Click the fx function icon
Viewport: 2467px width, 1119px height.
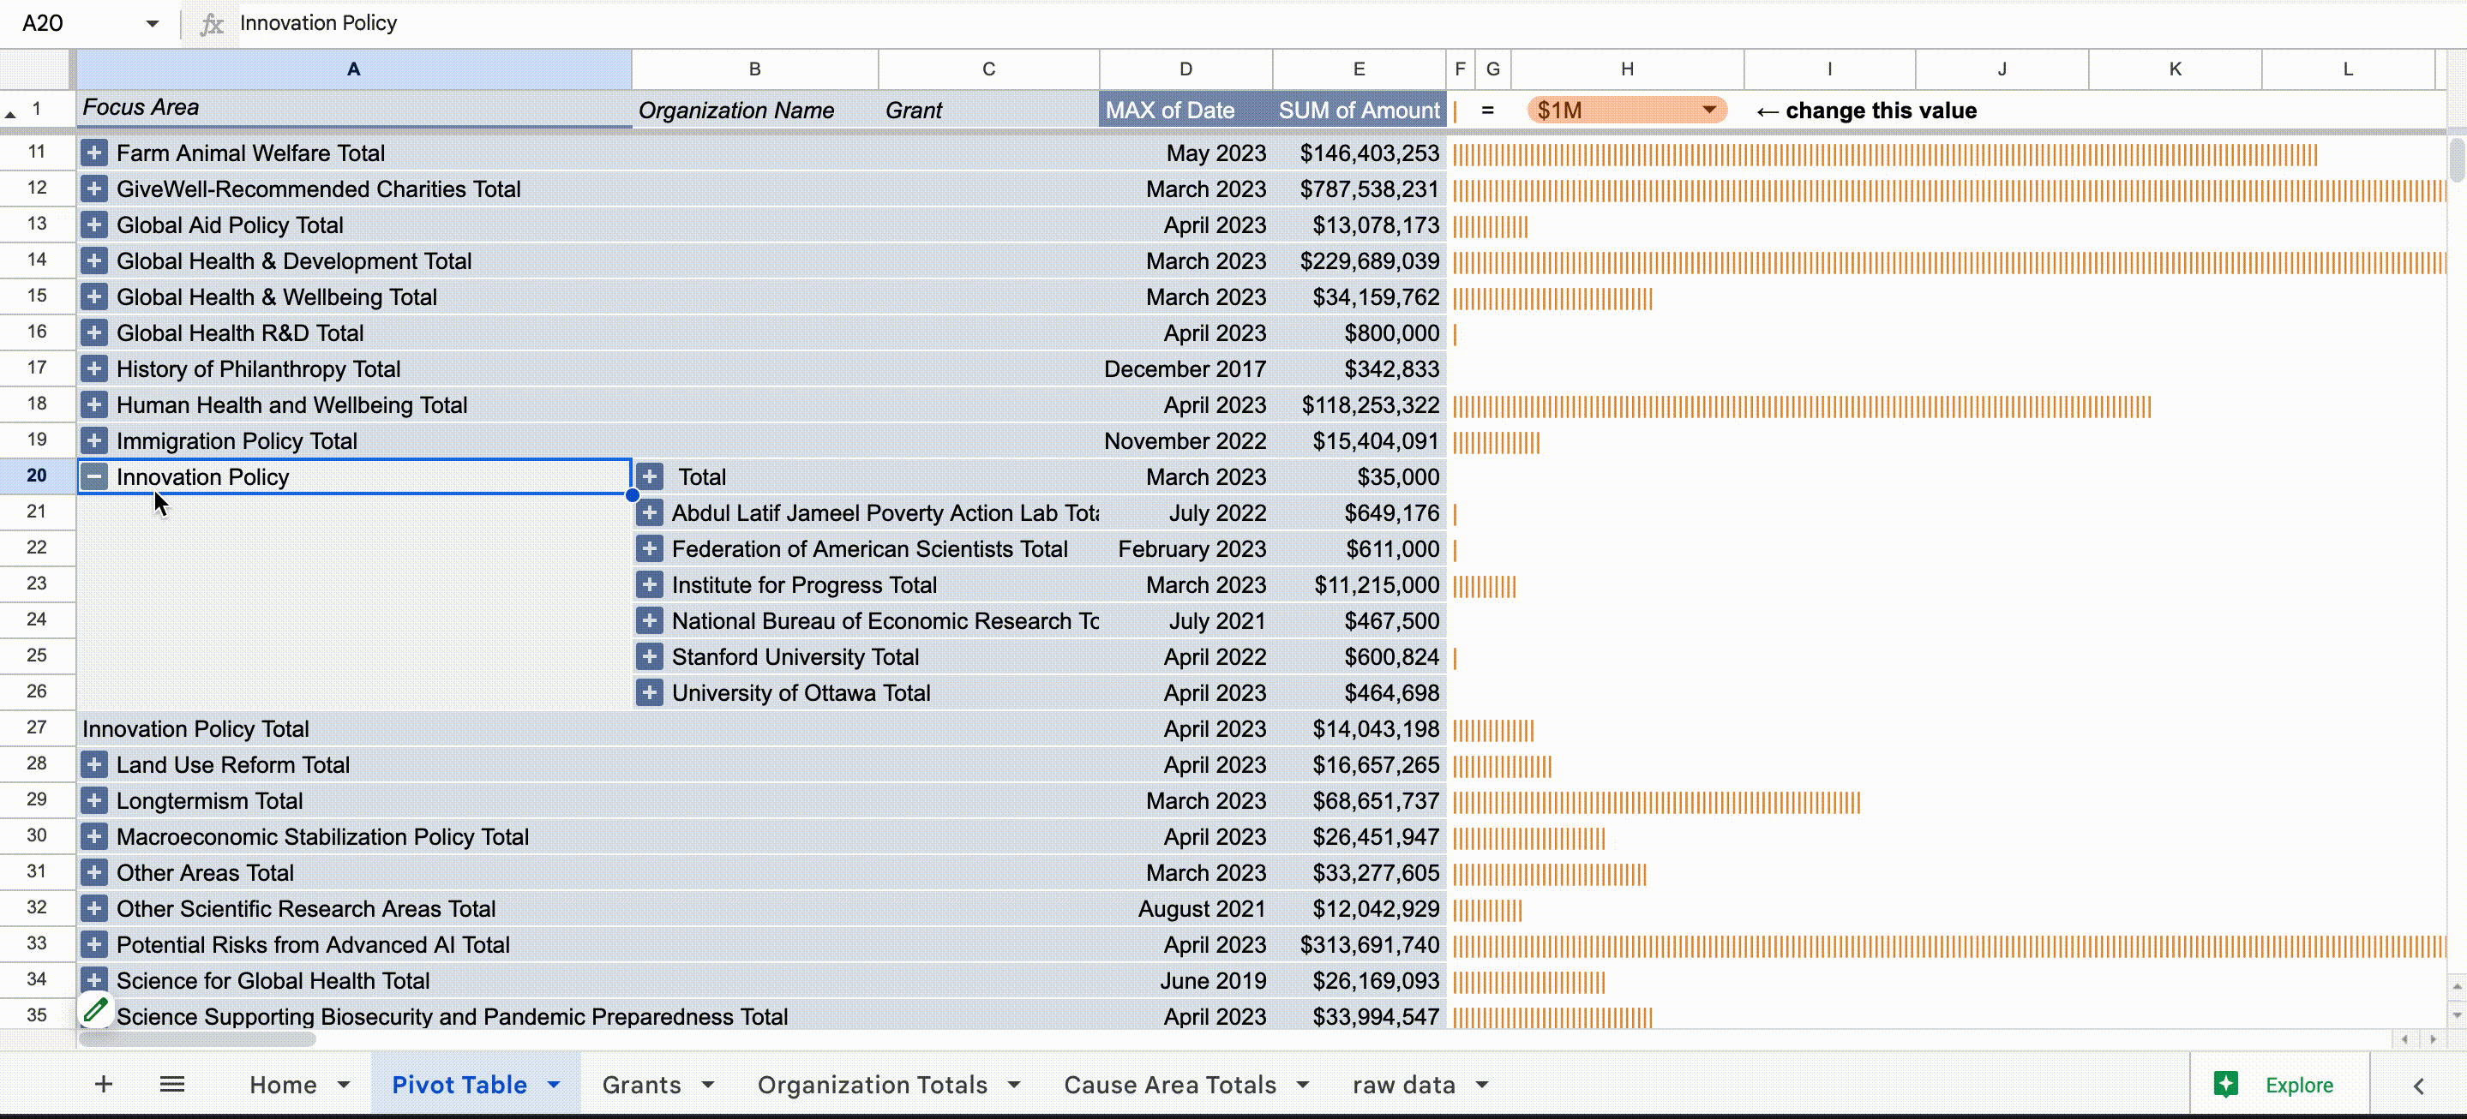(211, 24)
